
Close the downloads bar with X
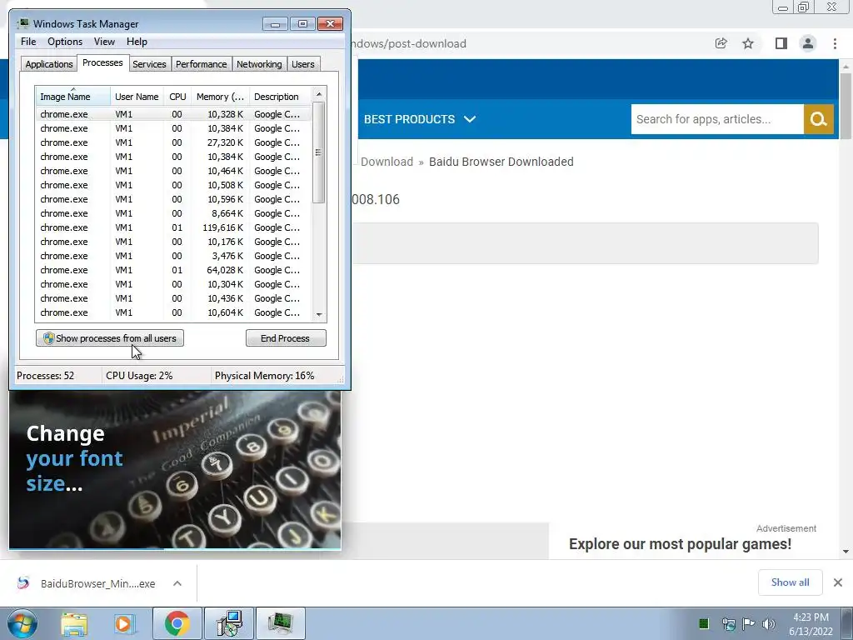[838, 582]
